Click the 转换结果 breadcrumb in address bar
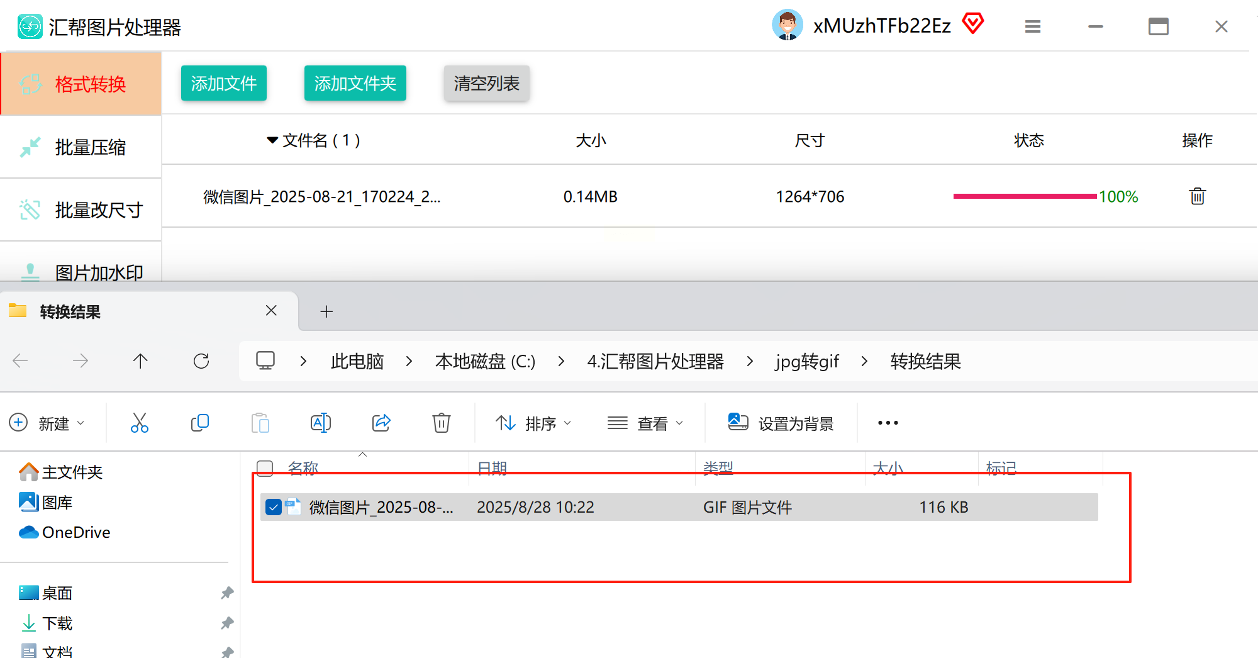The image size is (1258, 658). [x=925, y=361]
